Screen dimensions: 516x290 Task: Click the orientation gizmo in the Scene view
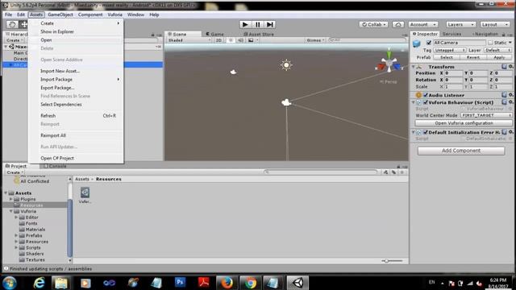389,63
